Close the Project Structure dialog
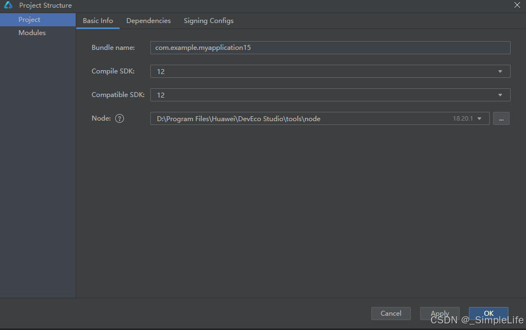526x330 pixels. [517, 5]
